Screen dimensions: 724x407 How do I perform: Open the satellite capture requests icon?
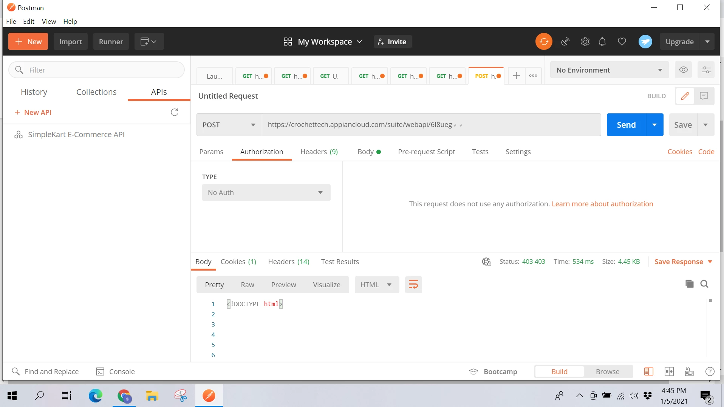pos(565,42)
